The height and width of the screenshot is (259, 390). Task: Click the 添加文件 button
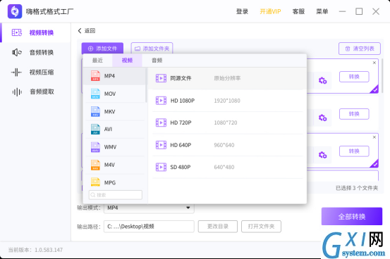pos(102,49)
